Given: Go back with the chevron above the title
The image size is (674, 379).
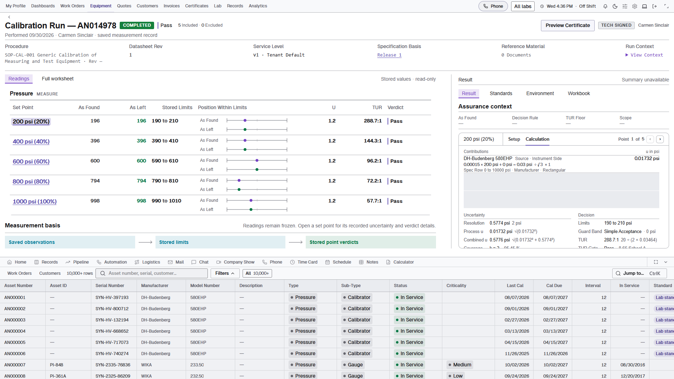Looking at the screenshot, I should pos(9,17).
